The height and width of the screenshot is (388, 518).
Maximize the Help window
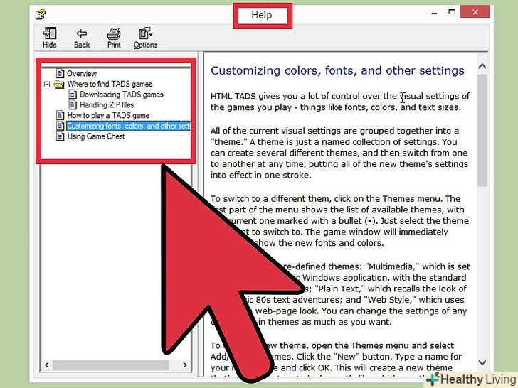point(452,12)
